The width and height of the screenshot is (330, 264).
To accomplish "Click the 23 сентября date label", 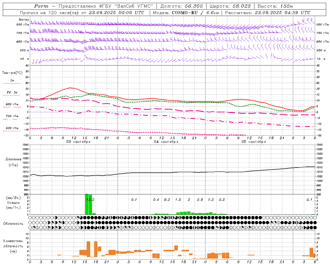I will pos(78,142).
